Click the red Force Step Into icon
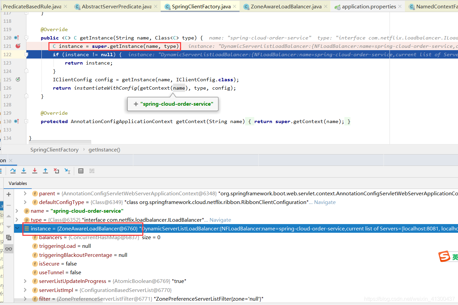 point(34,171)
